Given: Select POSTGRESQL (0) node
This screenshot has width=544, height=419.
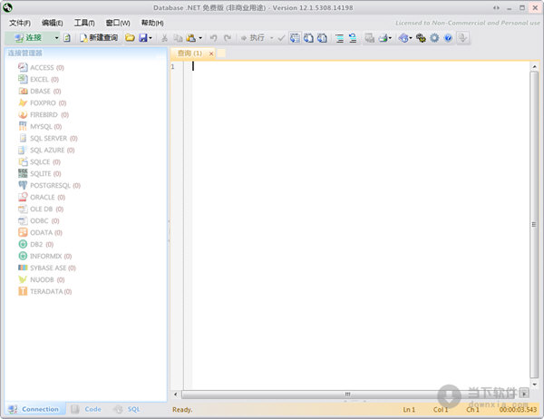Looking at the screenshot, I should tap(49, 185).
